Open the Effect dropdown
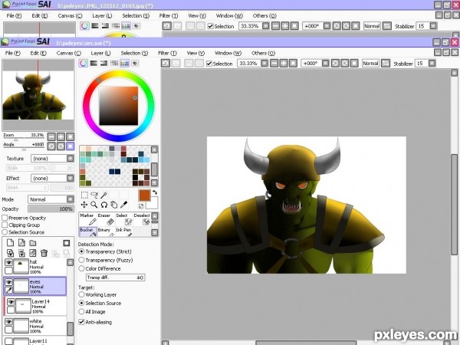This screenshot has height=345, width=460. point(70,178)
